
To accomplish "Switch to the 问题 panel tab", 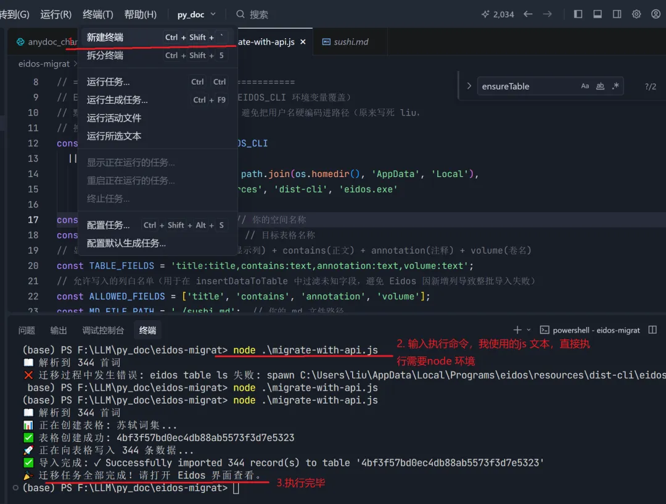I will pos(27,330).
